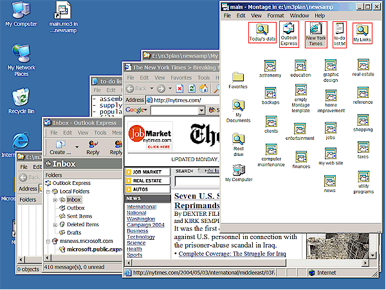Open Back history dropdown in Internet Explorer
This screenshot has width=386, height=290.
point(152,88)
